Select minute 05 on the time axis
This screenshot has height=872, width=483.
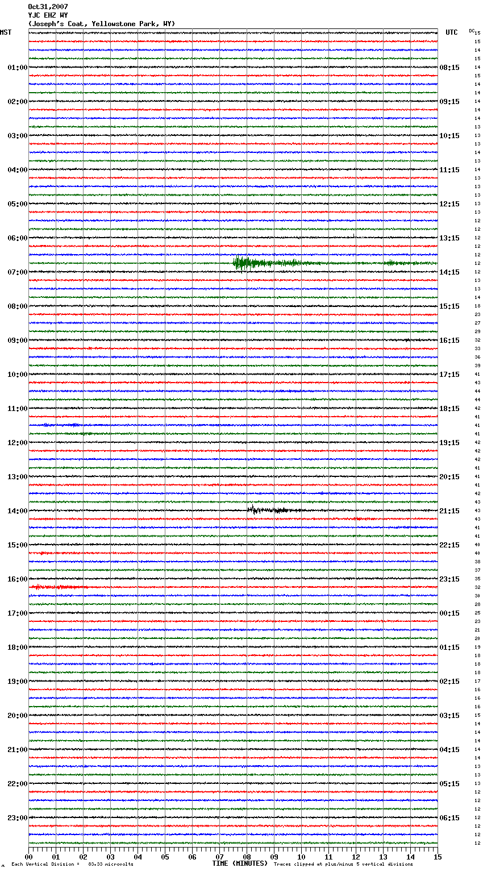coord(165,857)
